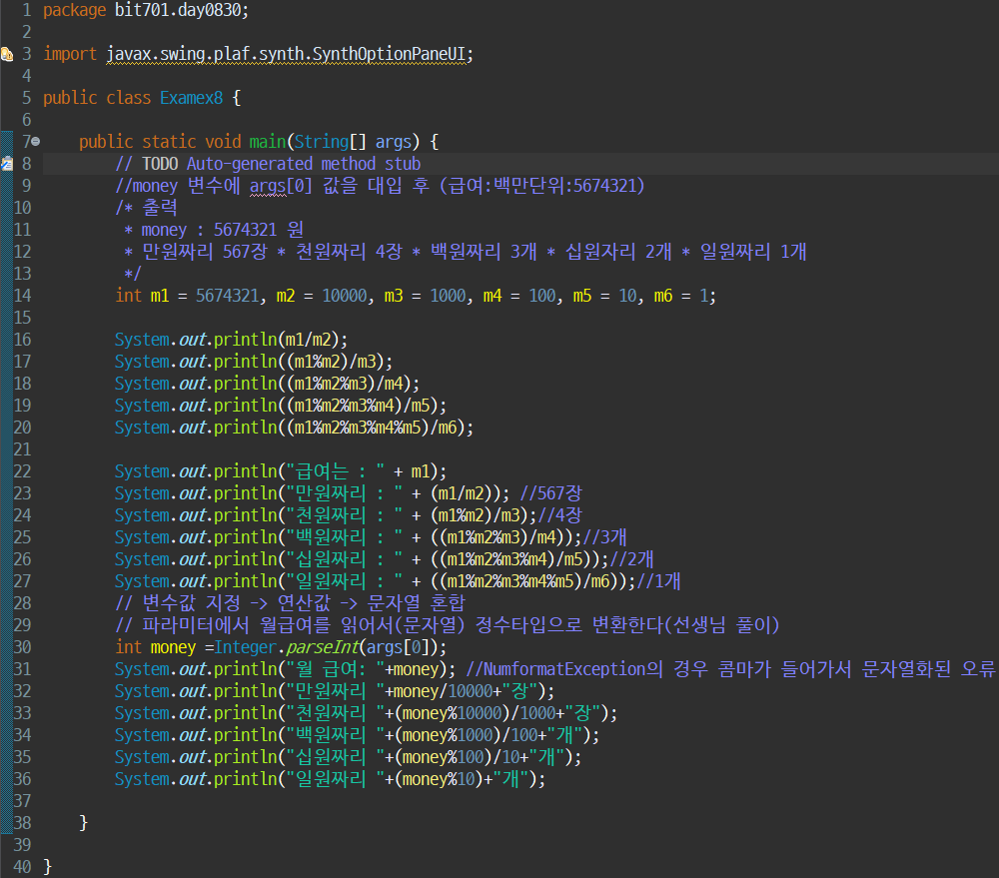Click the underlined import 'javax.swing.plaf.synth.SynthOptionPaneUI'

[x=286, y=54]
